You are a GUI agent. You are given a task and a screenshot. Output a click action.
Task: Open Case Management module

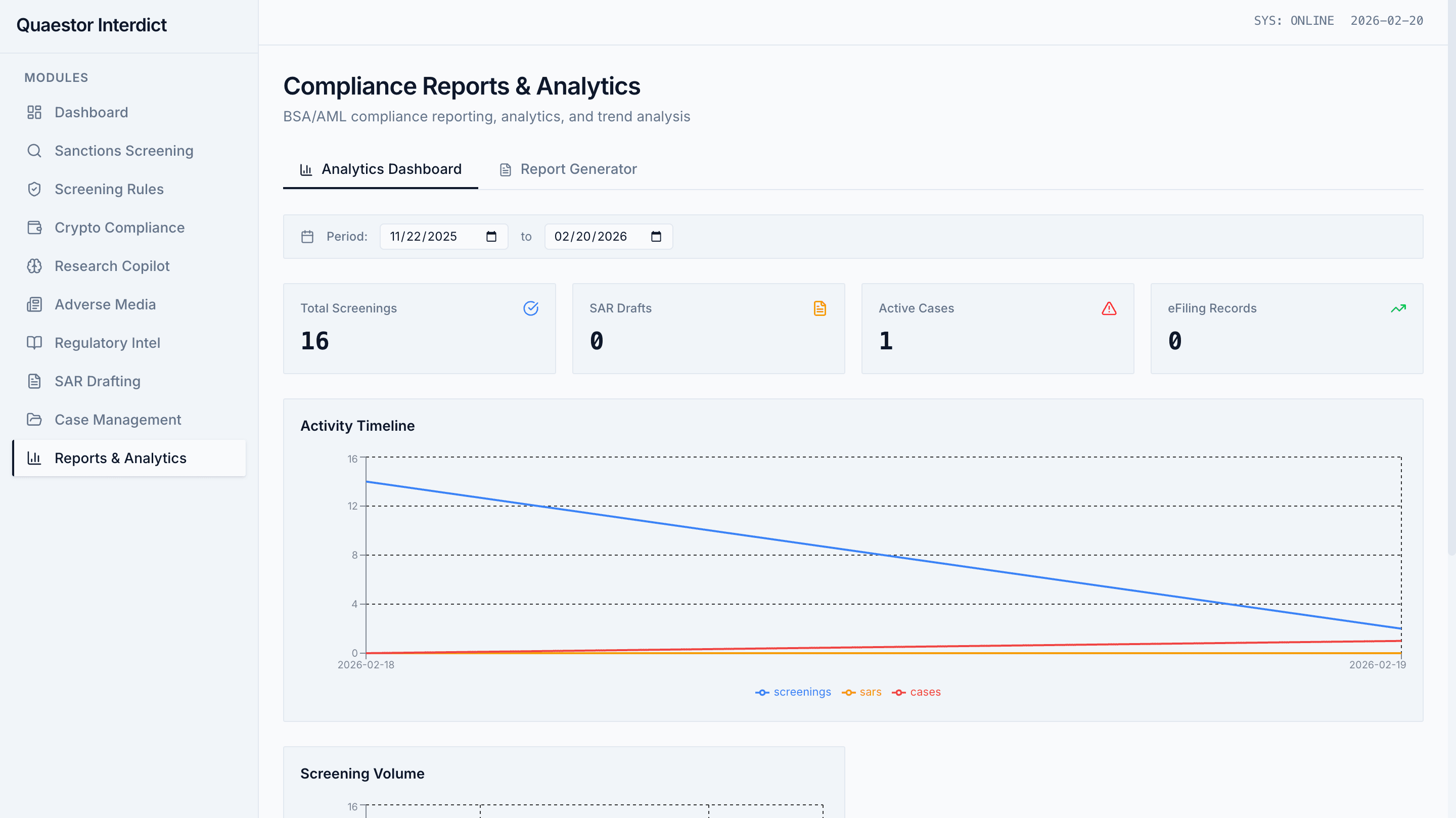coord(118,420)
